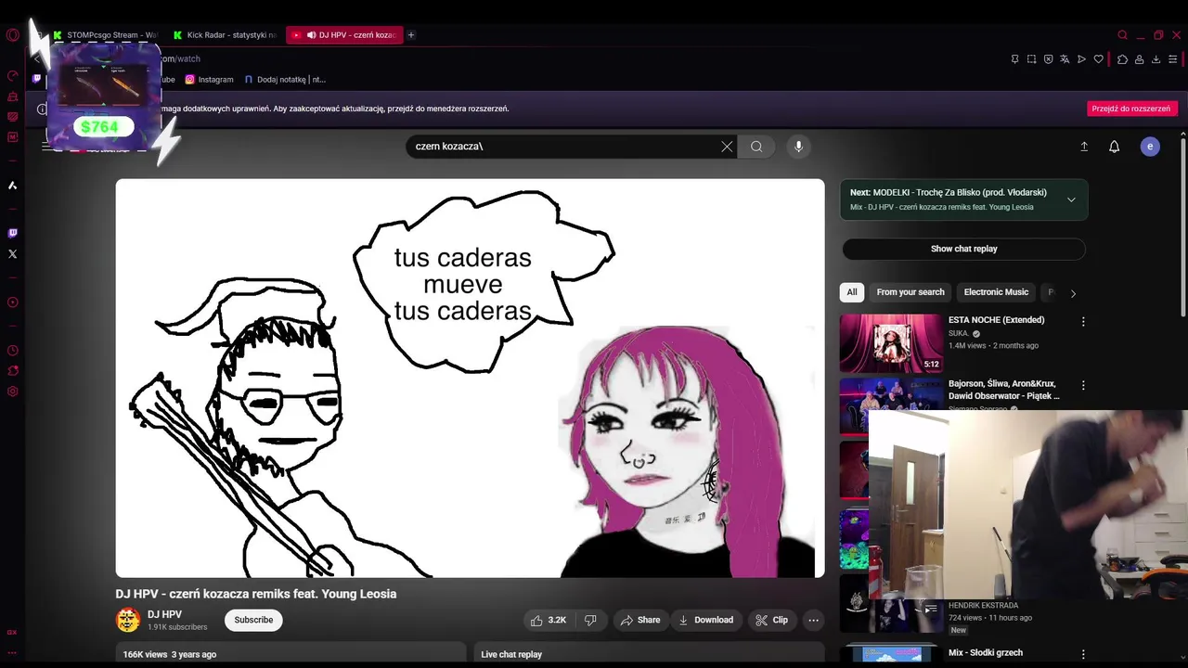
Task: Click the 'Przejdź do rozszerzeń' button
Action: tap(1130, 109)
